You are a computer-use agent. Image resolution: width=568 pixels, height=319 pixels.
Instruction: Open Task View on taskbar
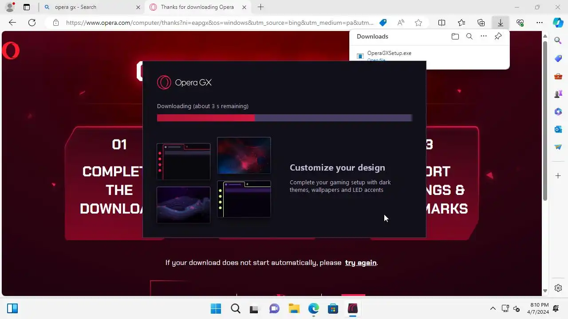(x=254, y=308)
